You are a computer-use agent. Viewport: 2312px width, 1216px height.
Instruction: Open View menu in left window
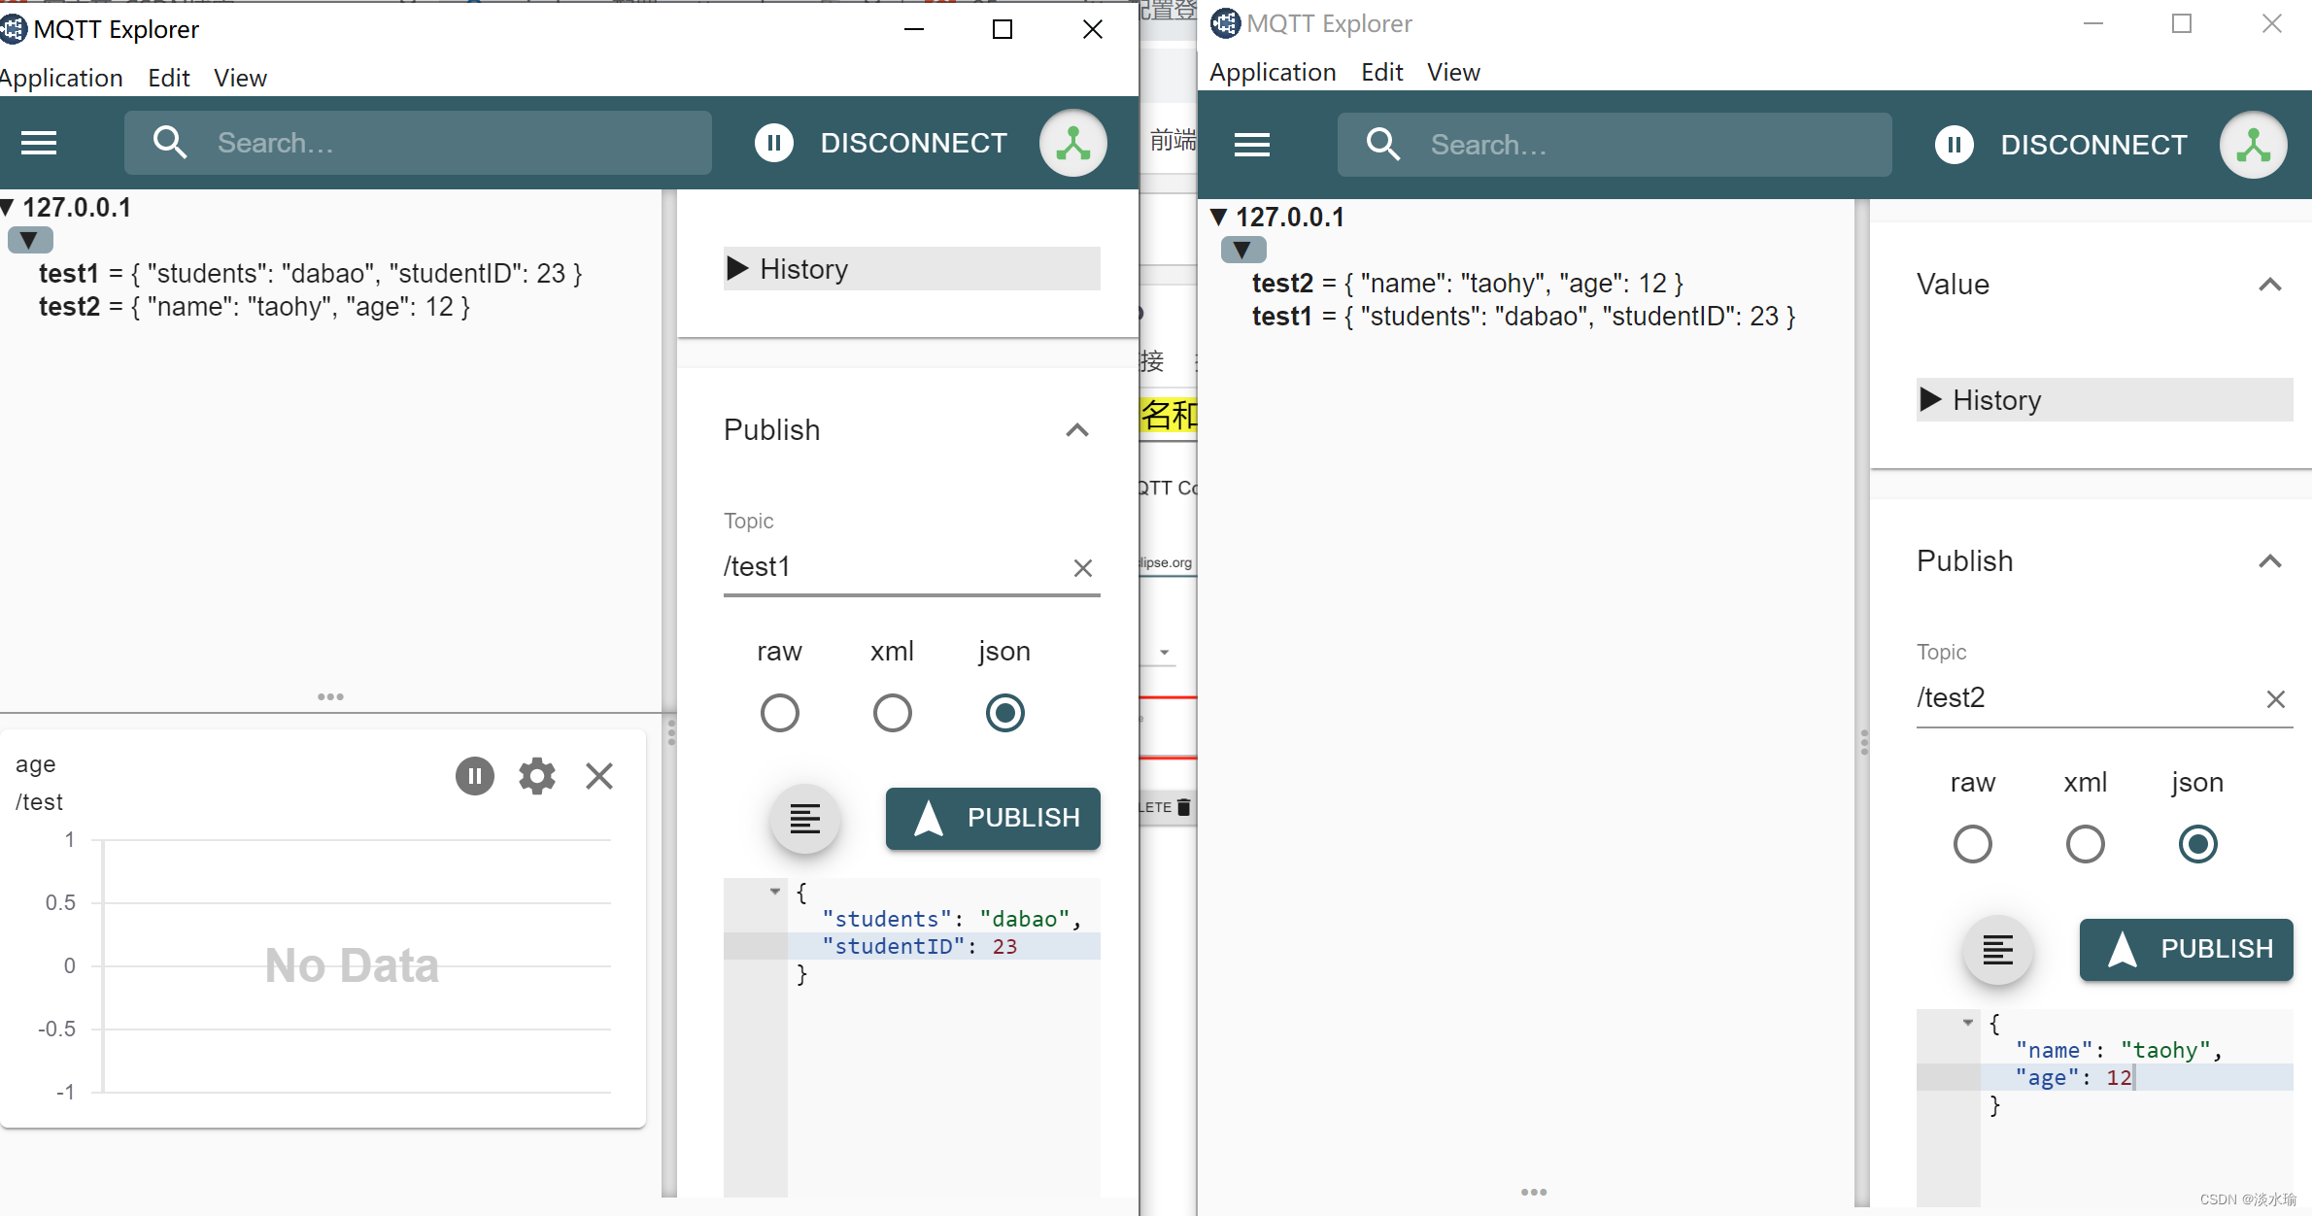coord(240,78)
